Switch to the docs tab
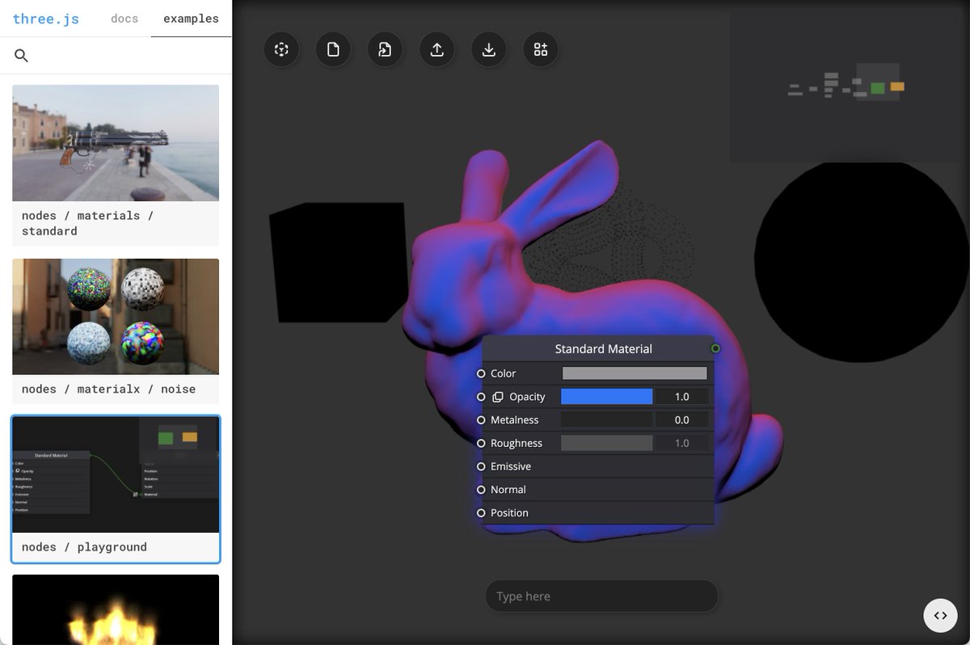970x645 pixels. click(x=124, y=19)
